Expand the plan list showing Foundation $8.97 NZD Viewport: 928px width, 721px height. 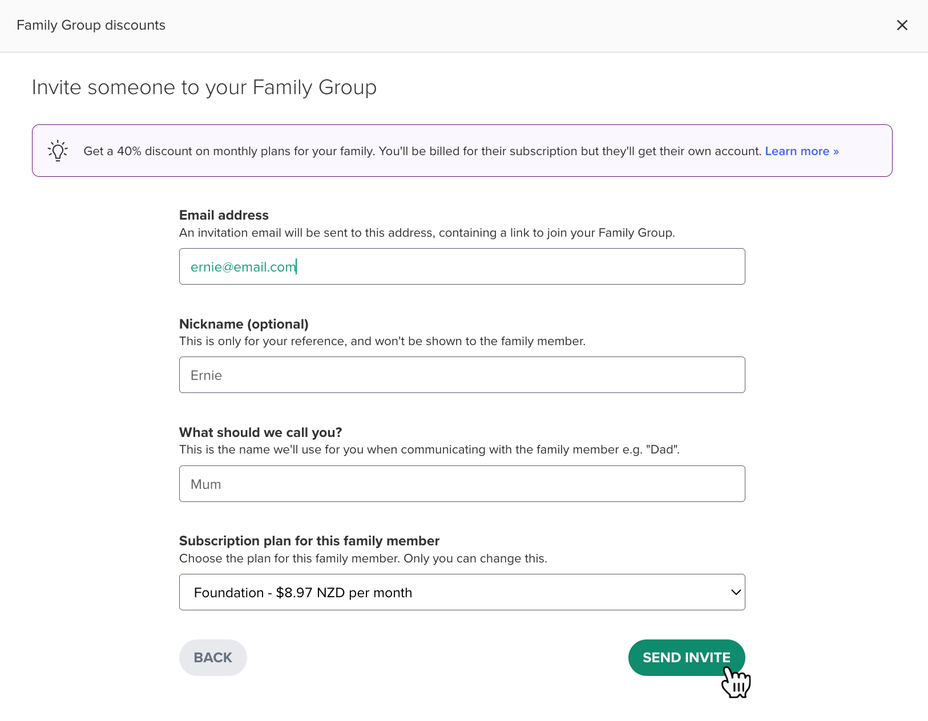[x=462, y=592]
